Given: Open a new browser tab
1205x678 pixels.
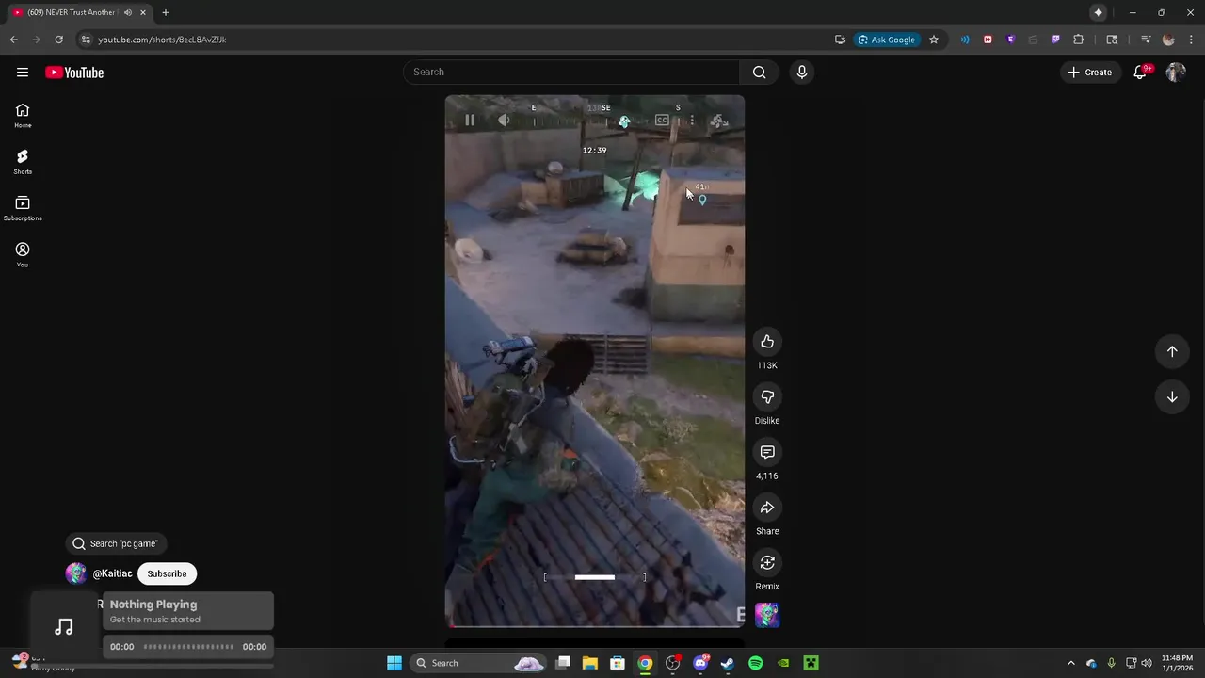Looking at the screenshot, I should click(166, 13).
